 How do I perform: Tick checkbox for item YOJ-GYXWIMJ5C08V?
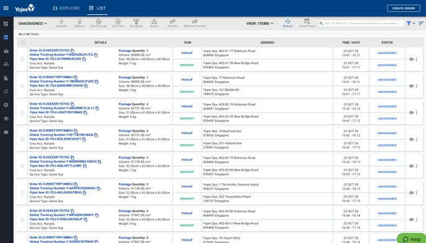pos(22,59)
